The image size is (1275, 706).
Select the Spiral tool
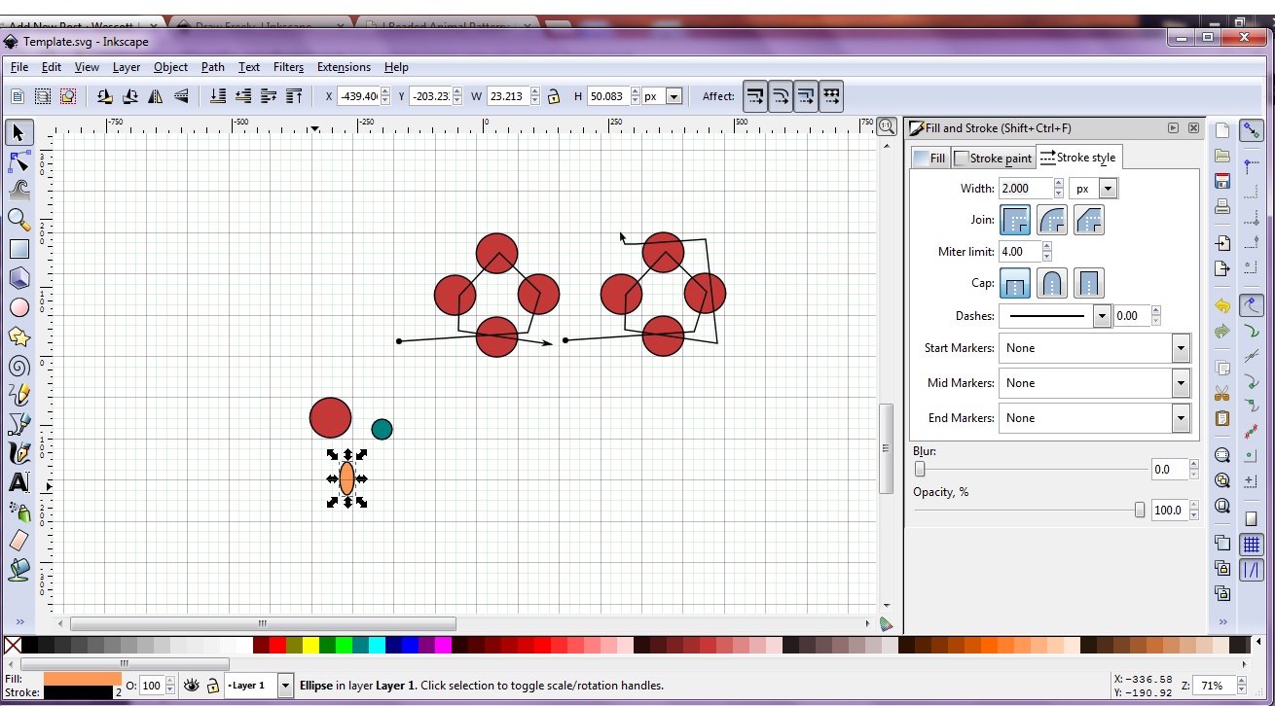pos(18,366)
